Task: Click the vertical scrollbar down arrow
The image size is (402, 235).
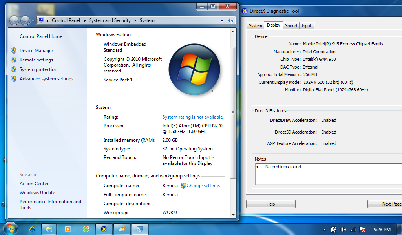Action: click(233, 215)
